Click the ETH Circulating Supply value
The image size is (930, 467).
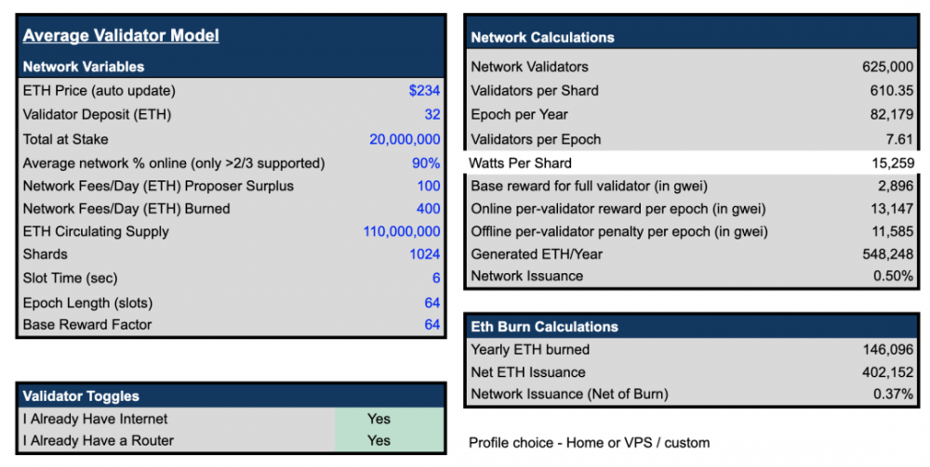click(402, 231)
